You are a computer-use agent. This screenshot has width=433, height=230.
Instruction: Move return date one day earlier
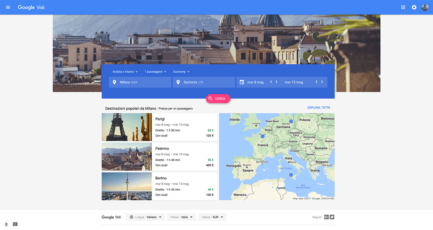click(316, 82)
